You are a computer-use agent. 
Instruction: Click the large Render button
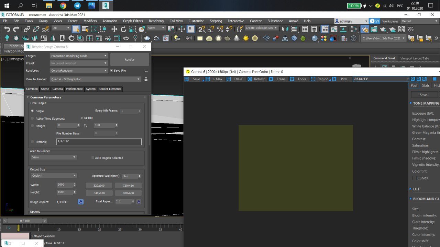coord(130,59)
